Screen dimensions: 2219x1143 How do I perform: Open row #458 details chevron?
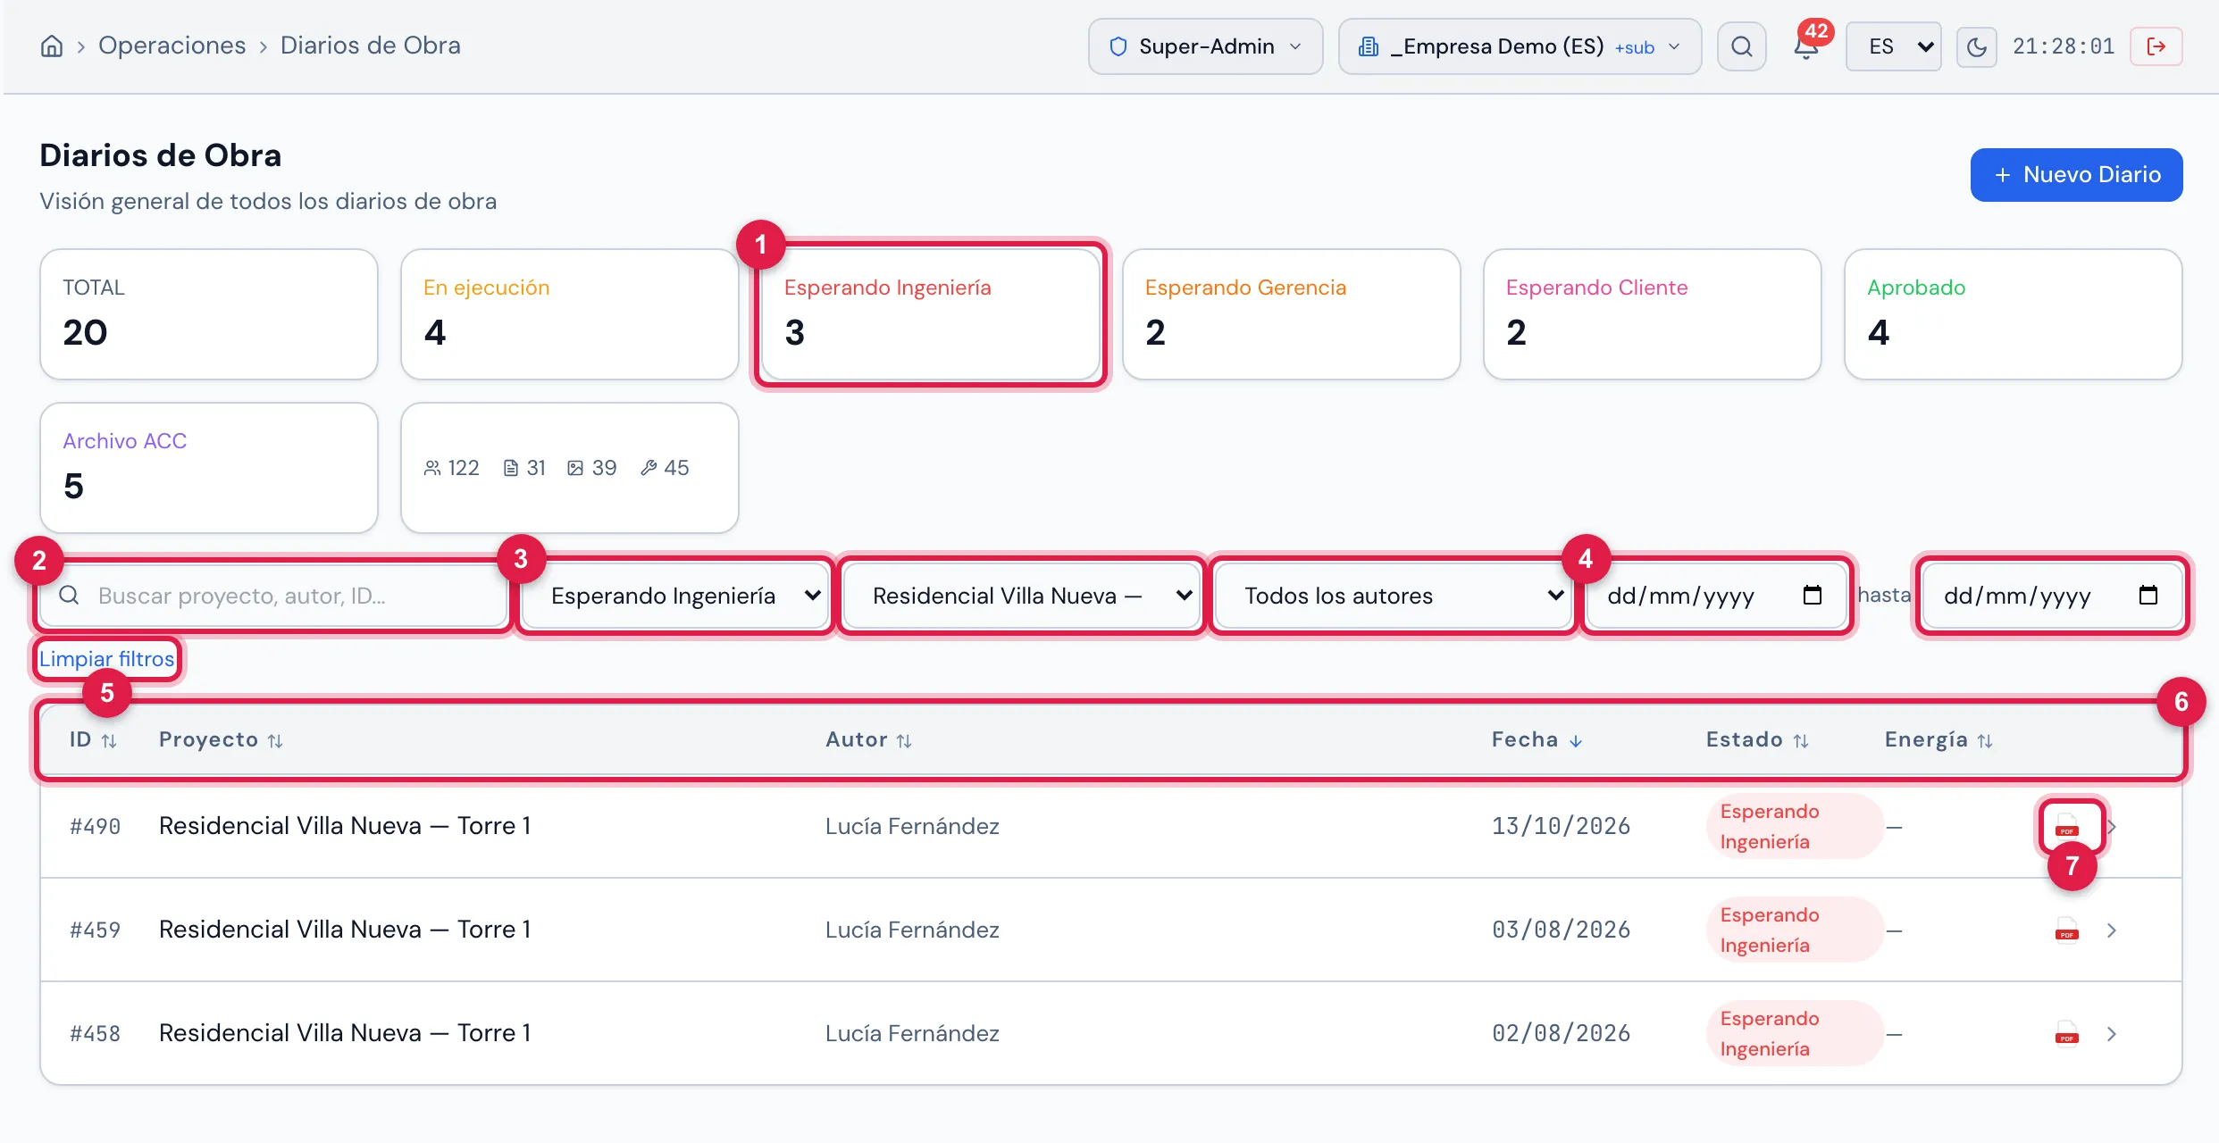click(x=2112, y=1034)
